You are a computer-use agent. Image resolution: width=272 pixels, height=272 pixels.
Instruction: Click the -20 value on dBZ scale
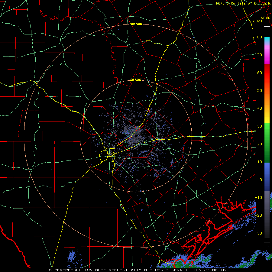[258, 215]
